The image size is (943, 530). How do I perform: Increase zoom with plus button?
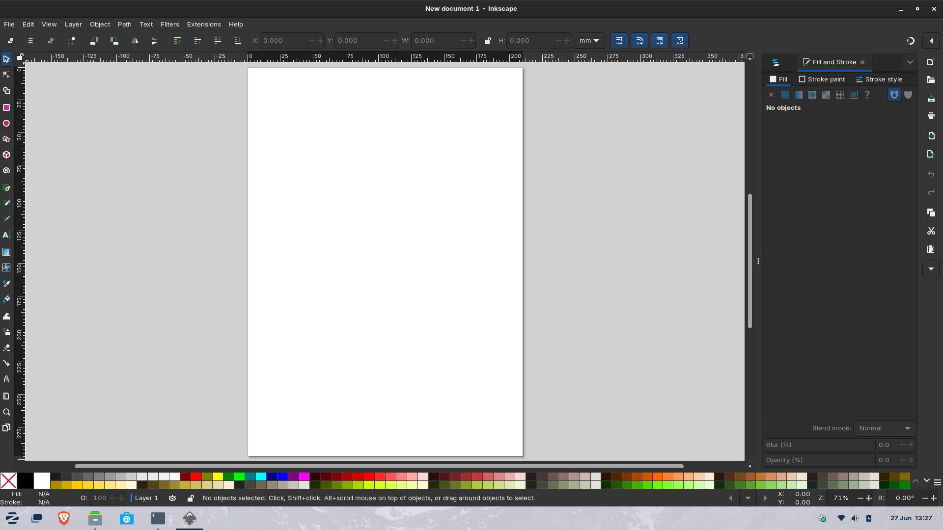869,498
